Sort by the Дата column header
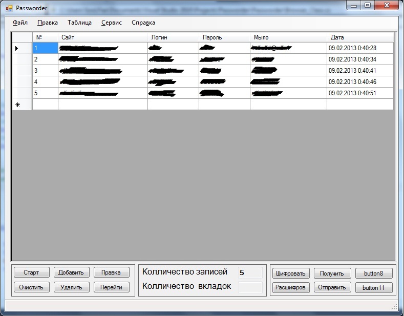Screen dimensions: 404x316 (x=360, y=37)
